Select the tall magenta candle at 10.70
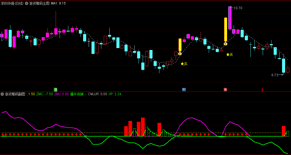Image resolution: width=291 pixels, height=155 pixels. pyautogui.click(x=230, y=18)
